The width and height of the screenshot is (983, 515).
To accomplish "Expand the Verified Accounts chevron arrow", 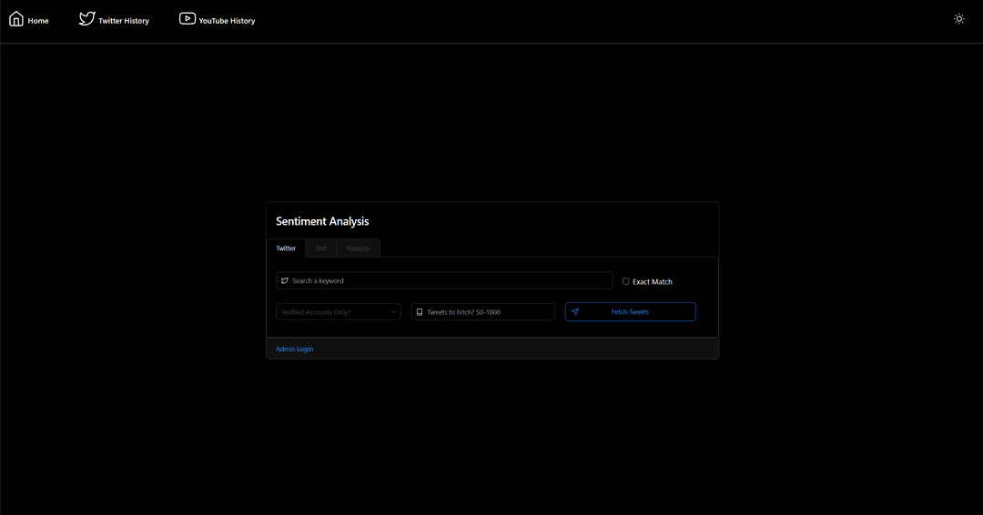I will pos(394,312).
